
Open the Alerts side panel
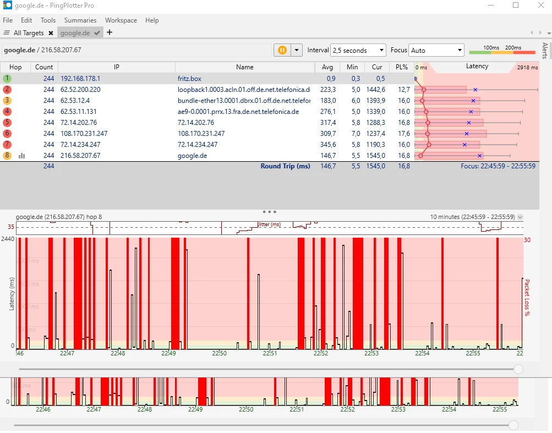[x=545, y=50]
